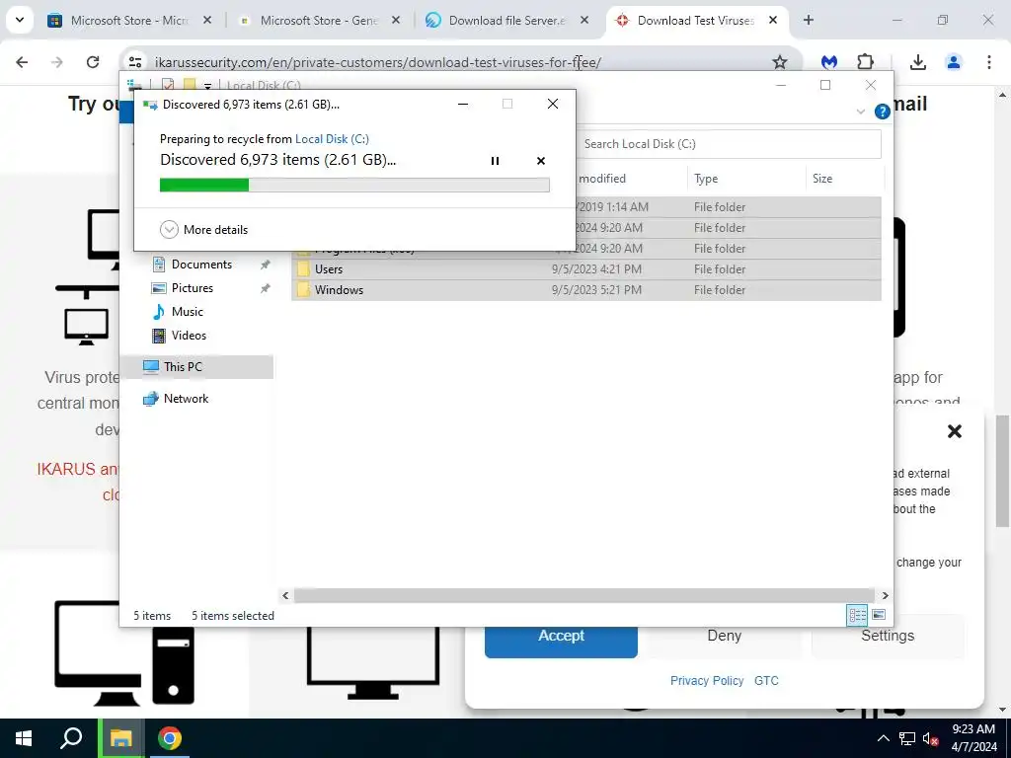Open Videos in the navigation pane
The image size is (1011, 758).
tap(189, 336)
